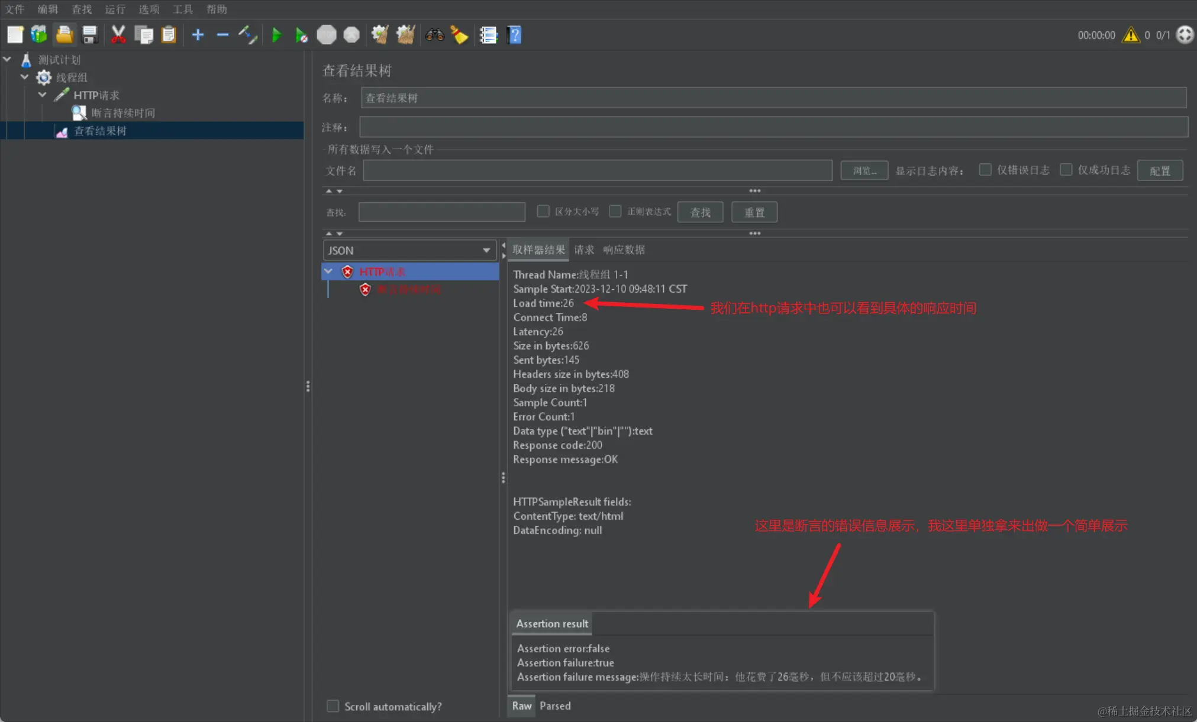The height and width of the screenshot is (722, 1197).
Task: Click the binoculars Search icon
Action: [x=434, y=35]
